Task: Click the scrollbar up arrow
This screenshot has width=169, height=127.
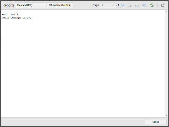Action: (166, 12)
